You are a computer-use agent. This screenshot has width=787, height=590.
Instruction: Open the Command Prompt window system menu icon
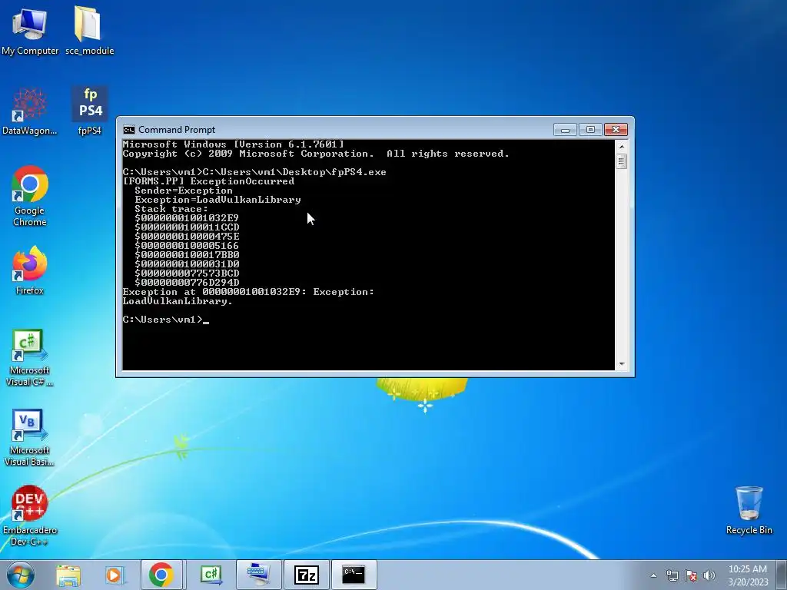click(x=129, y=130)
